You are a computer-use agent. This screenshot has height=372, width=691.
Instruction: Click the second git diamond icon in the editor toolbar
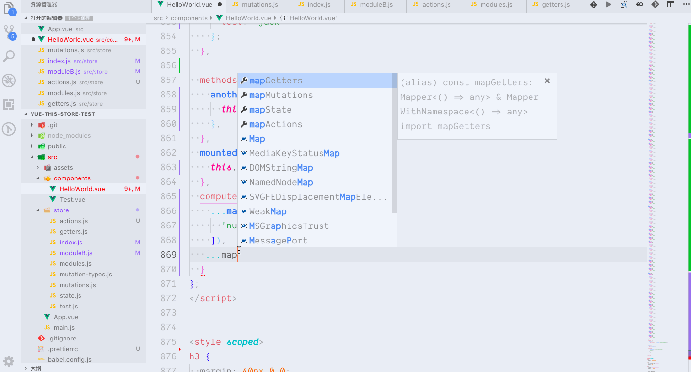click(655, 5)
